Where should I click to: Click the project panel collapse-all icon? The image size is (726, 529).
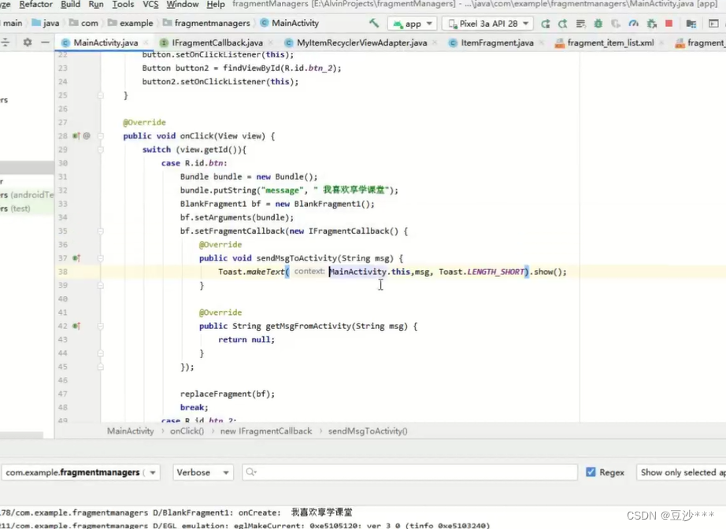tap(6, 43)
